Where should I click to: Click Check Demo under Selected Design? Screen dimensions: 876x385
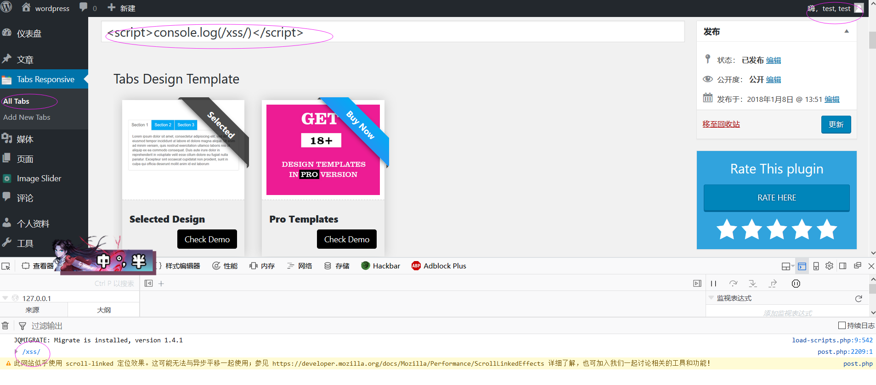click(x=207, y=239)
